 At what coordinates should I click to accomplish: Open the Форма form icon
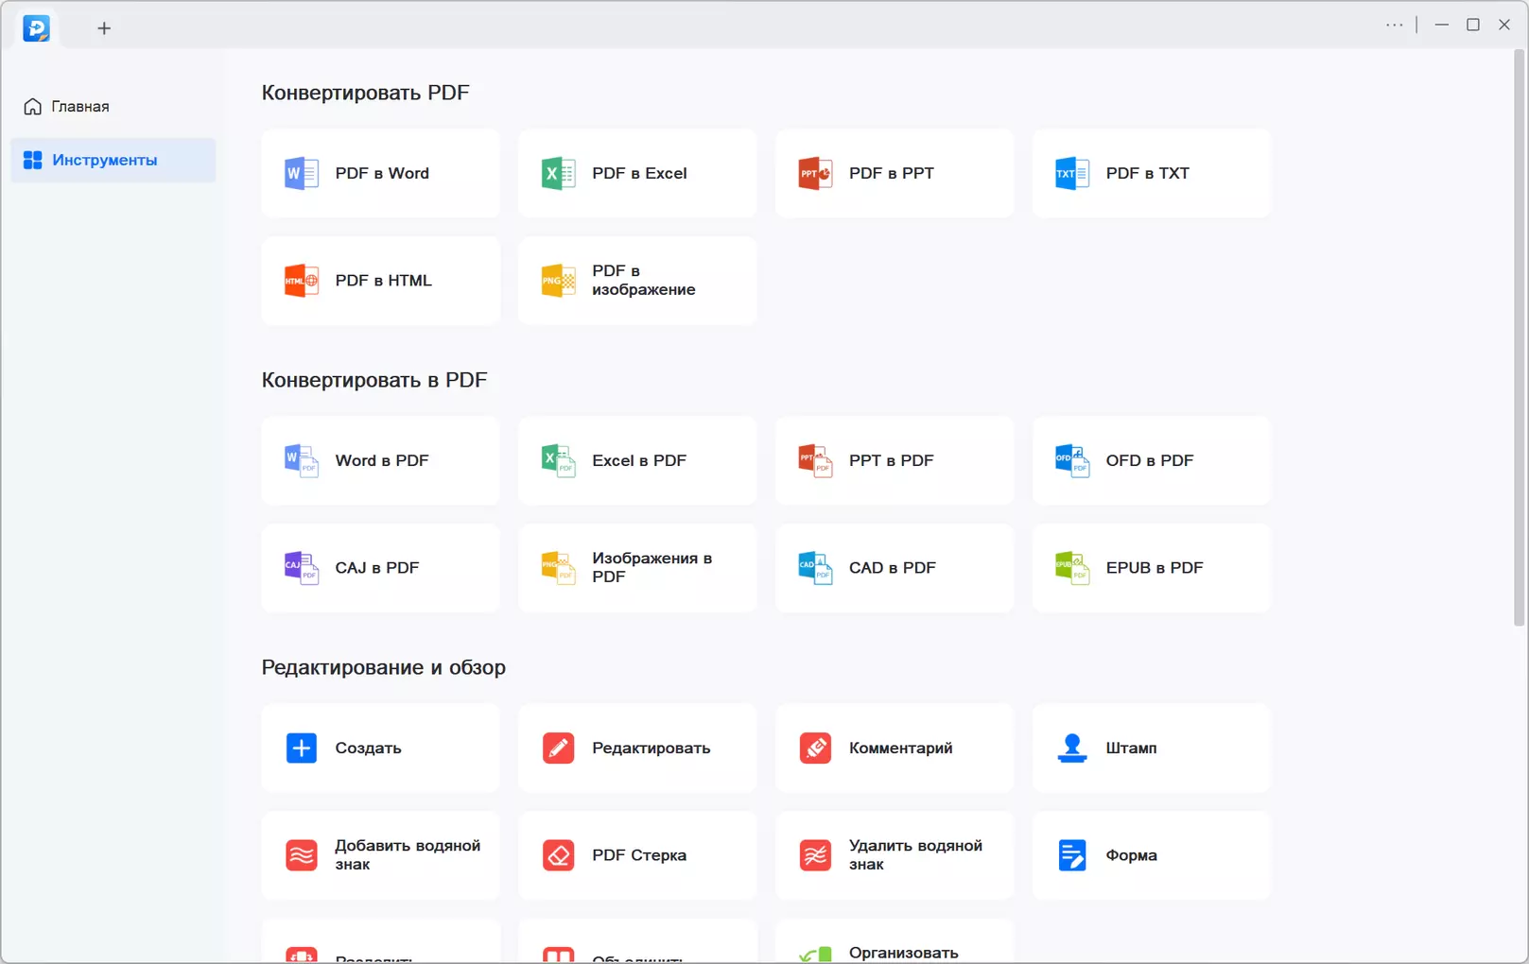pyautogui.click(x=1072, y=855)
